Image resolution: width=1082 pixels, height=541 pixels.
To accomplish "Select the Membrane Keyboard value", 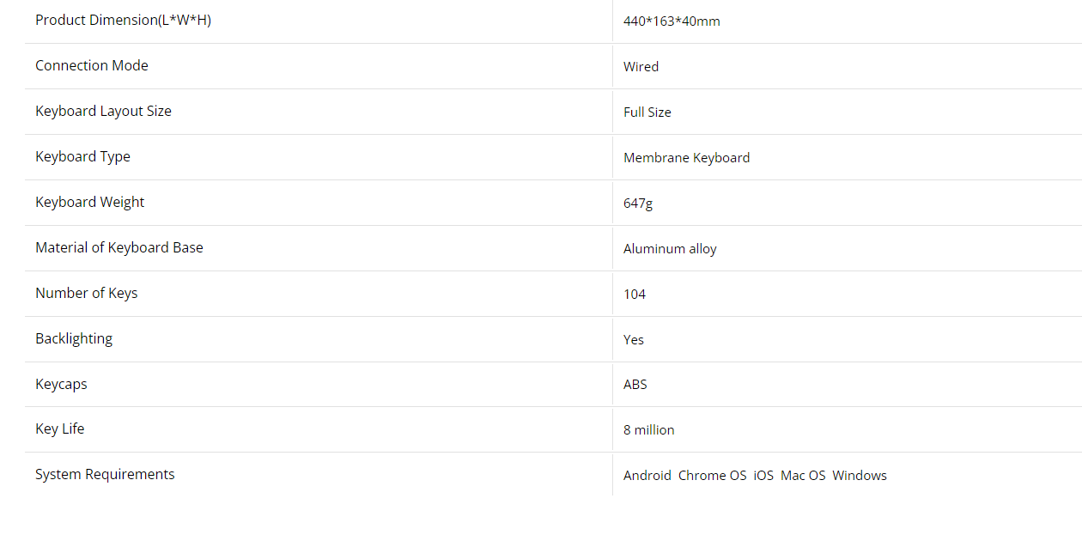I will [686, 158].
